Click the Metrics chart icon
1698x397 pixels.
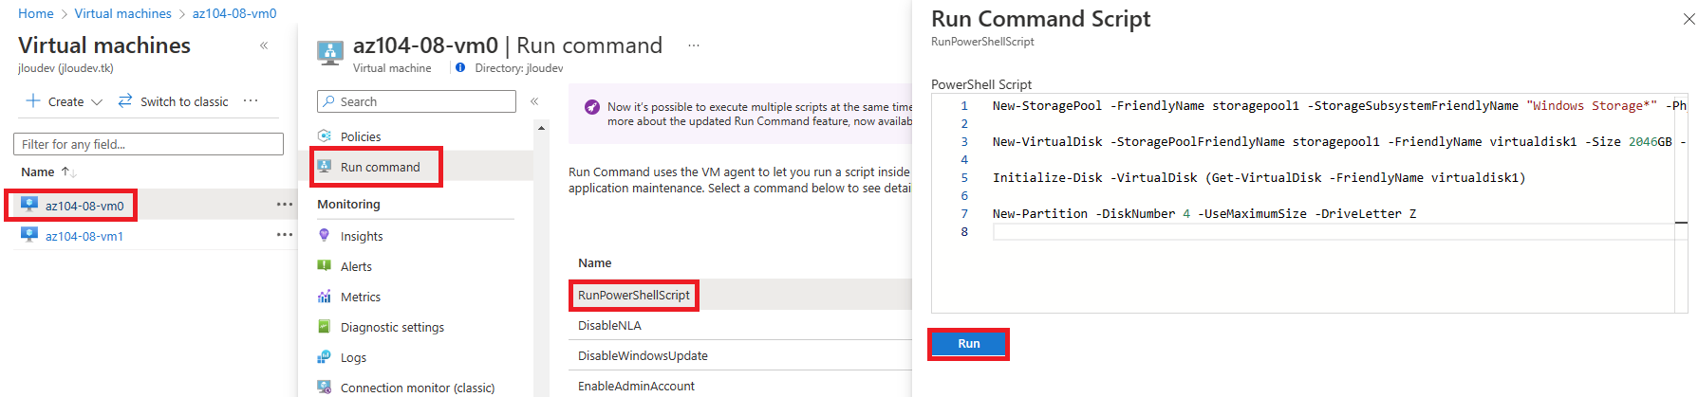[x=325, y=296]
